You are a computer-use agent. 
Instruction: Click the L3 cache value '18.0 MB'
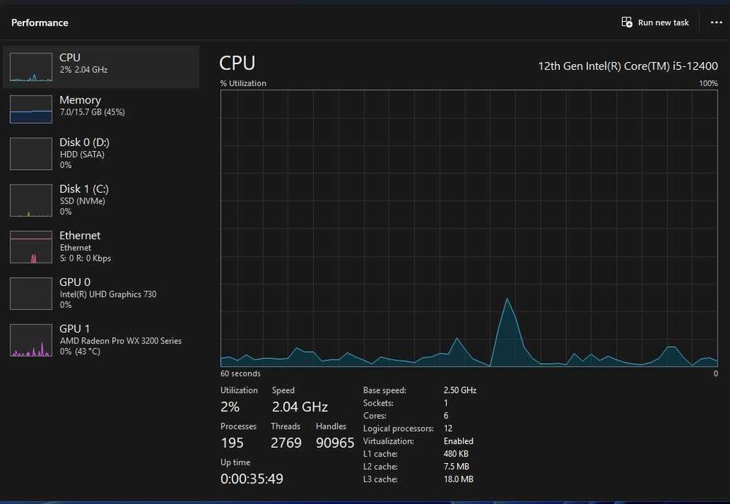pos(458,478)
